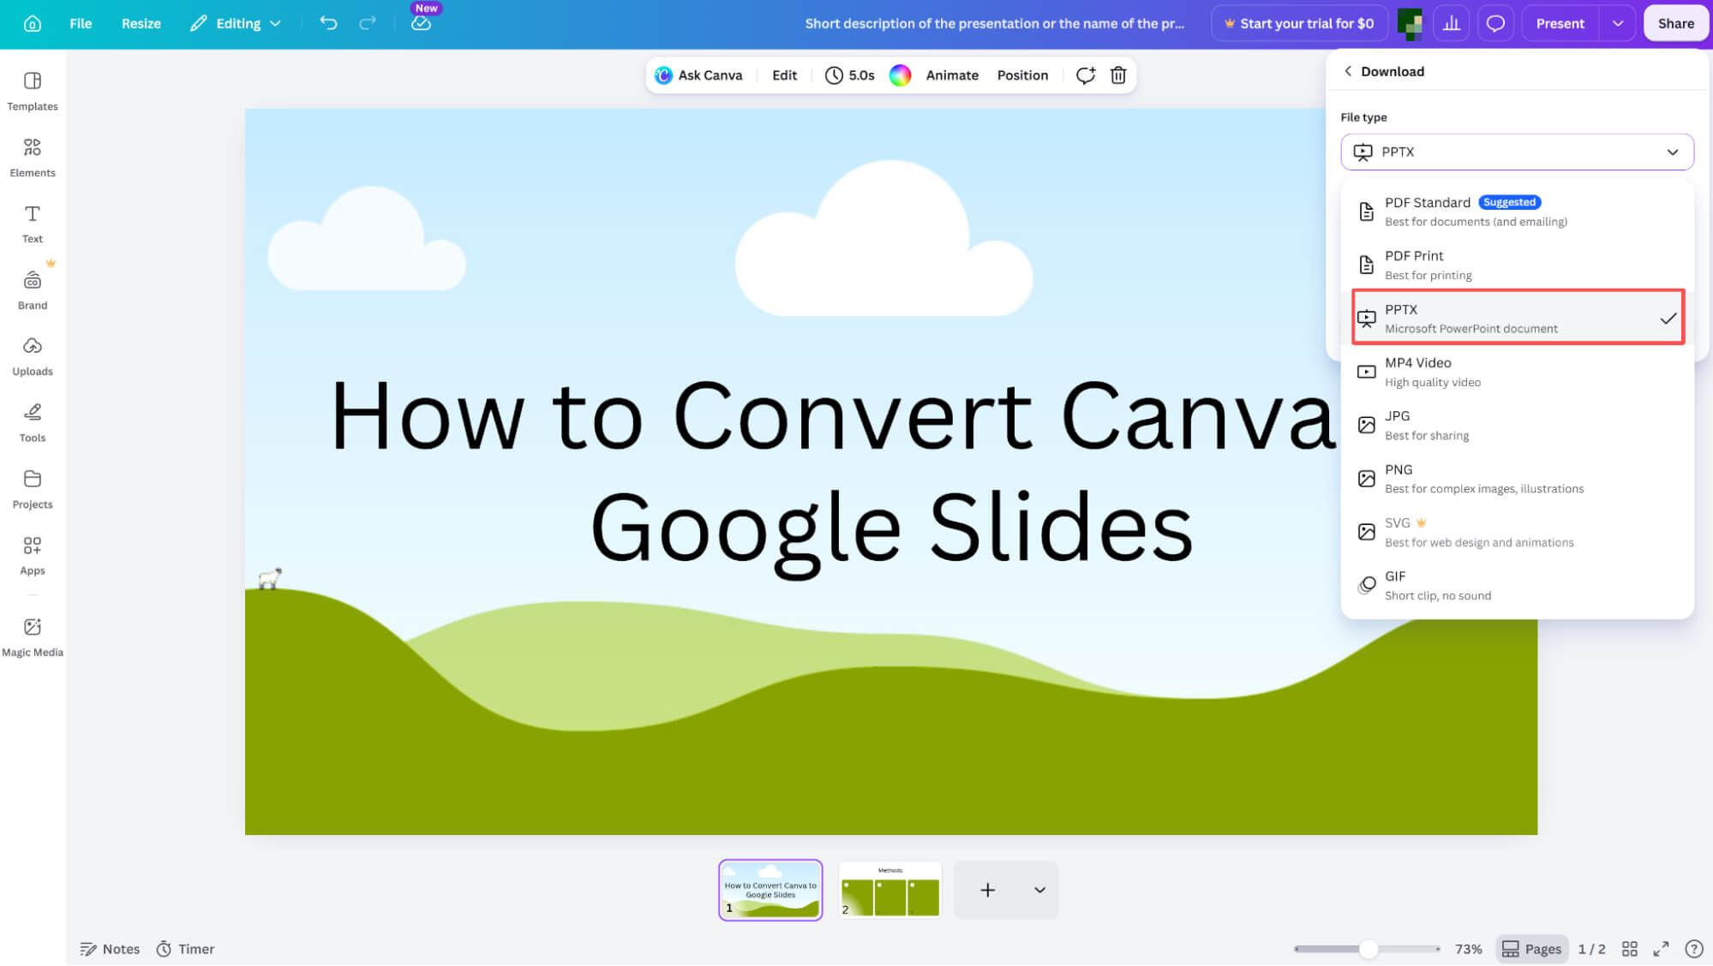
Task: Open the Projects panel
Action: 33,489
